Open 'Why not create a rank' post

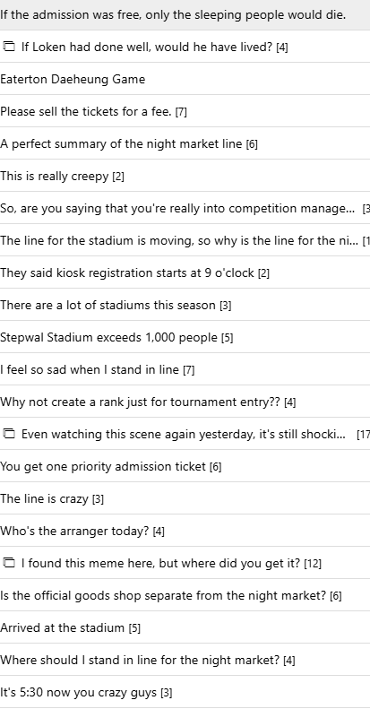click(140, 402)
